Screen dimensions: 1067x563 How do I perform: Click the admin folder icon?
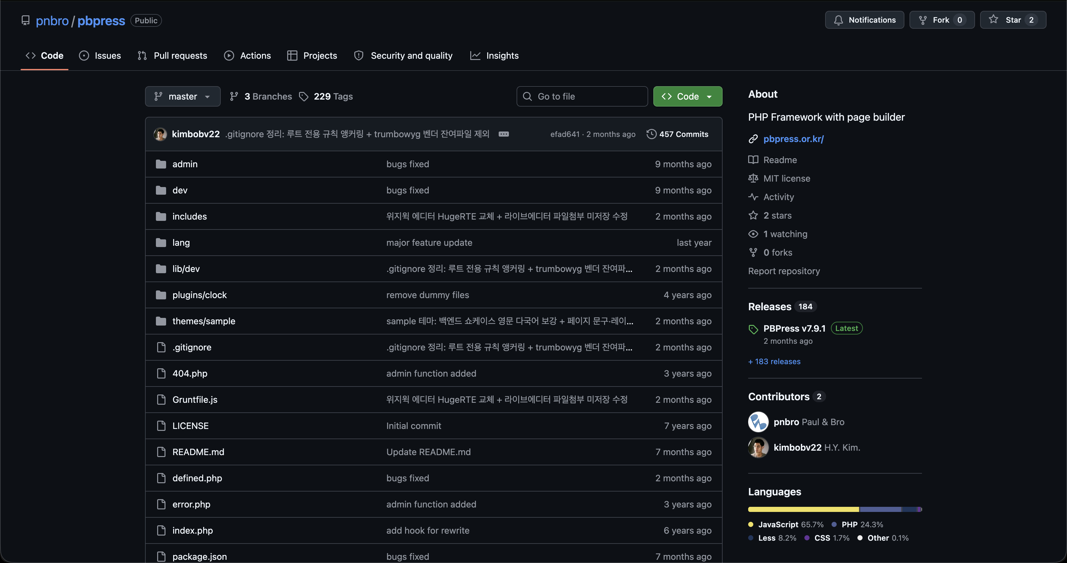click(x=161, y=164)
